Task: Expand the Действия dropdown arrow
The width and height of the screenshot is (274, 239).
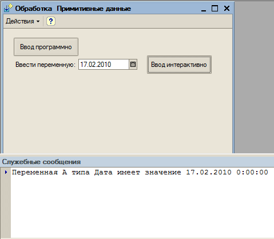Action: pos(38,21)
